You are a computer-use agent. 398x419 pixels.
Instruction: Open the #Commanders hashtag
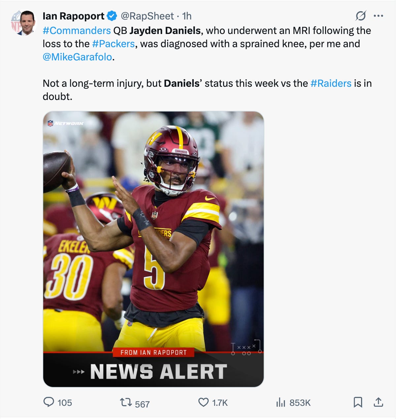coord(77,31)
